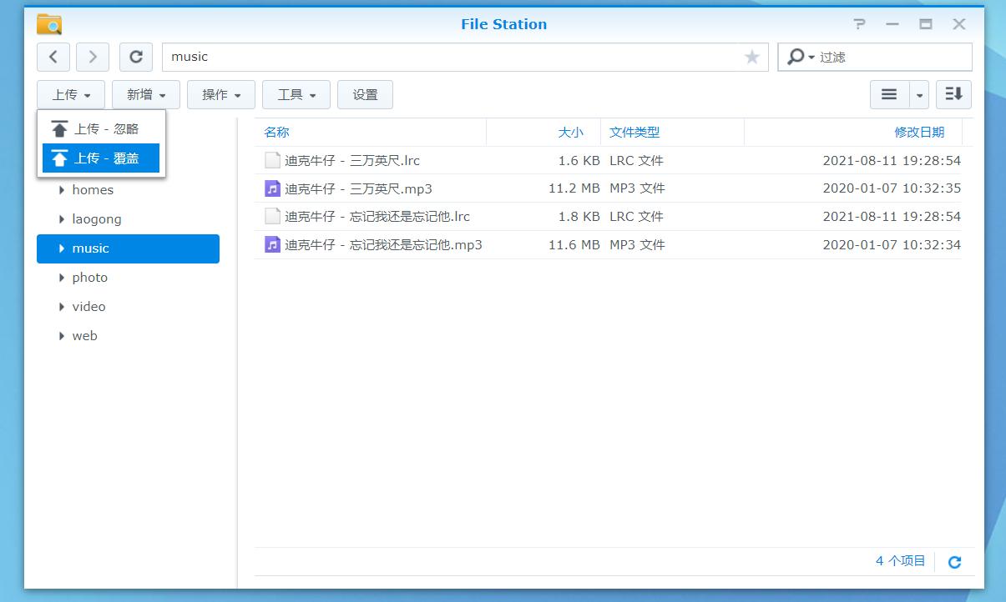The width and height of the screenshot is (1006, 602).
Task: Open the search magnifier filter options
Action: (800, 57)
